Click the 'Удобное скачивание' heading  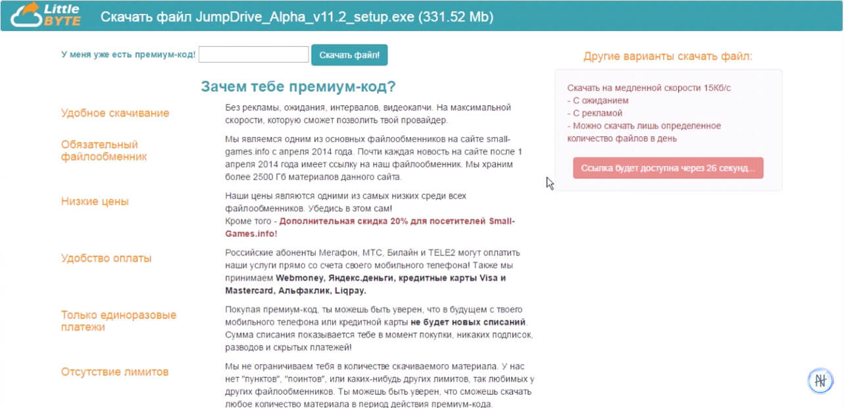(115, 113)
